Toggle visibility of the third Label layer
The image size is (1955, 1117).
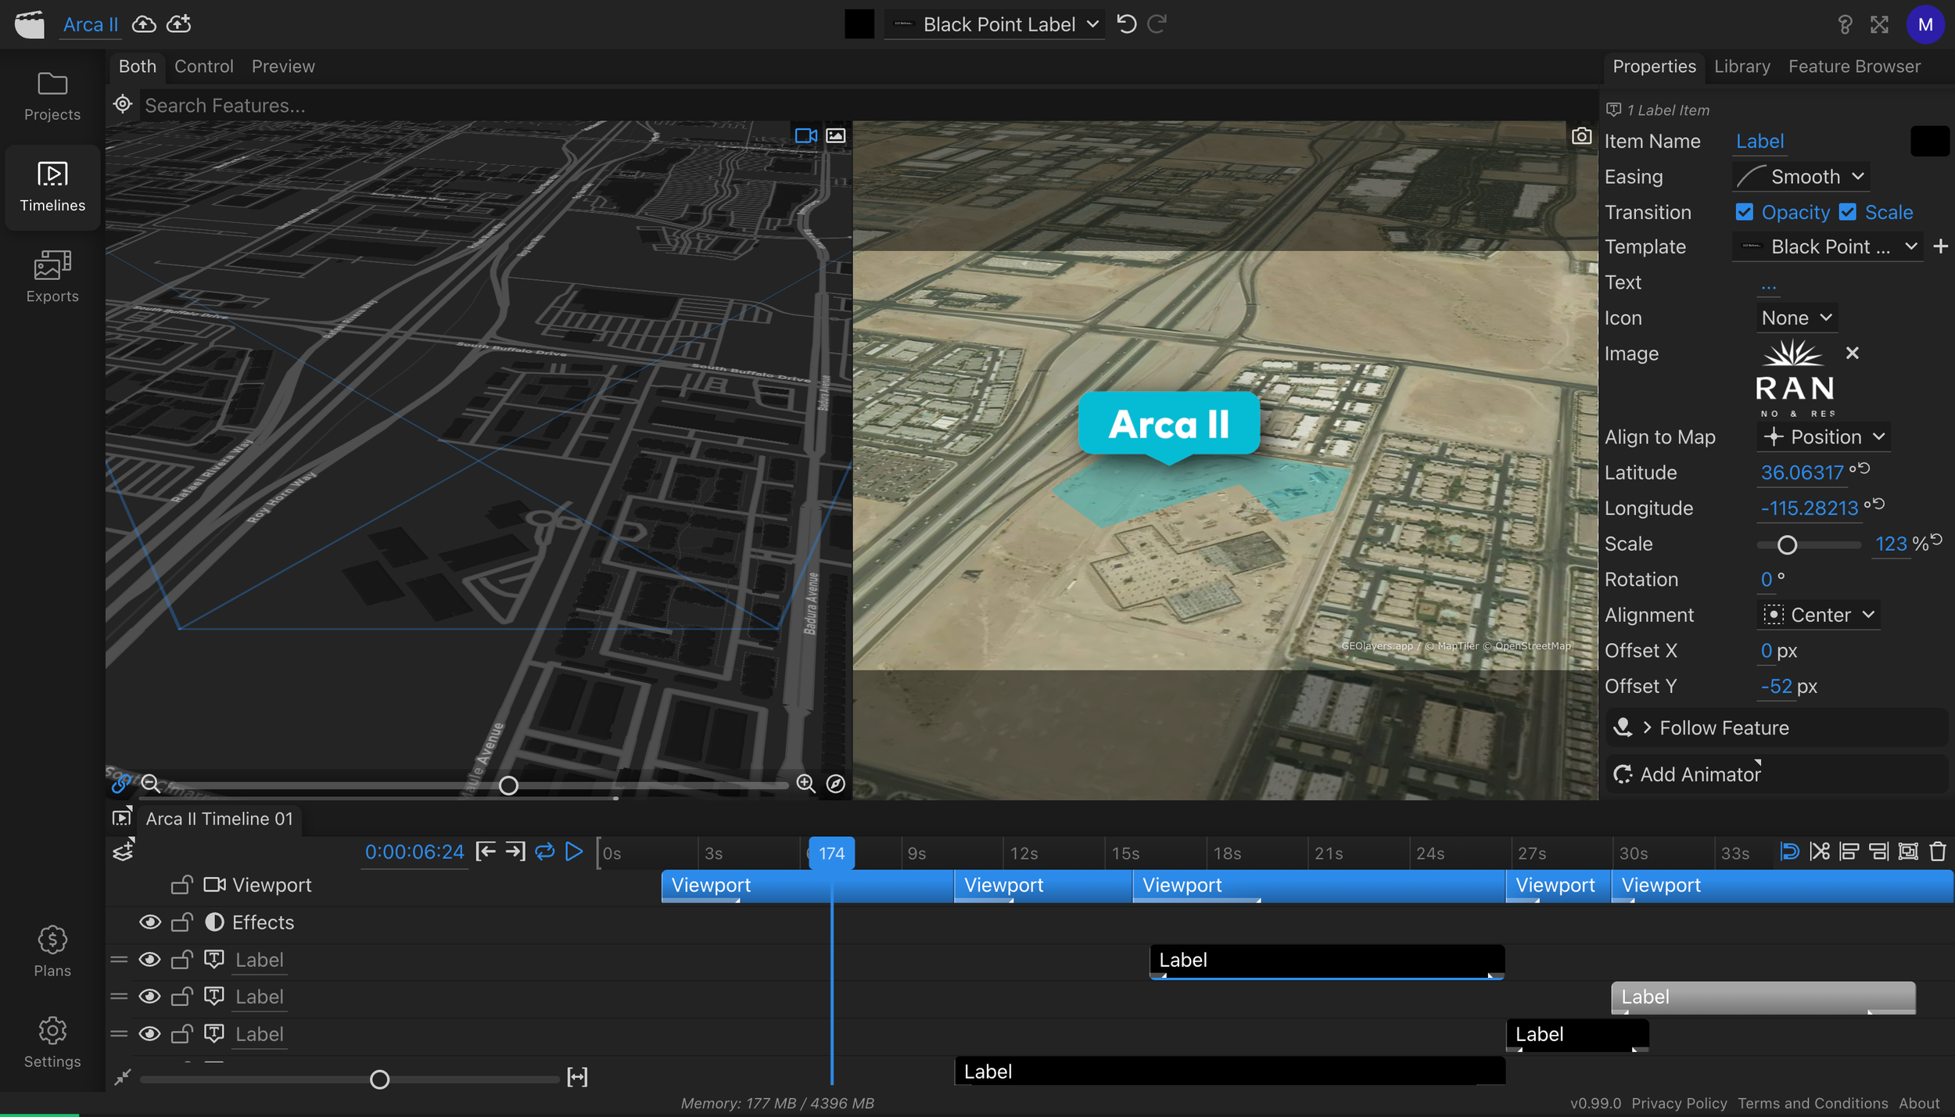tap(150, 1034)
